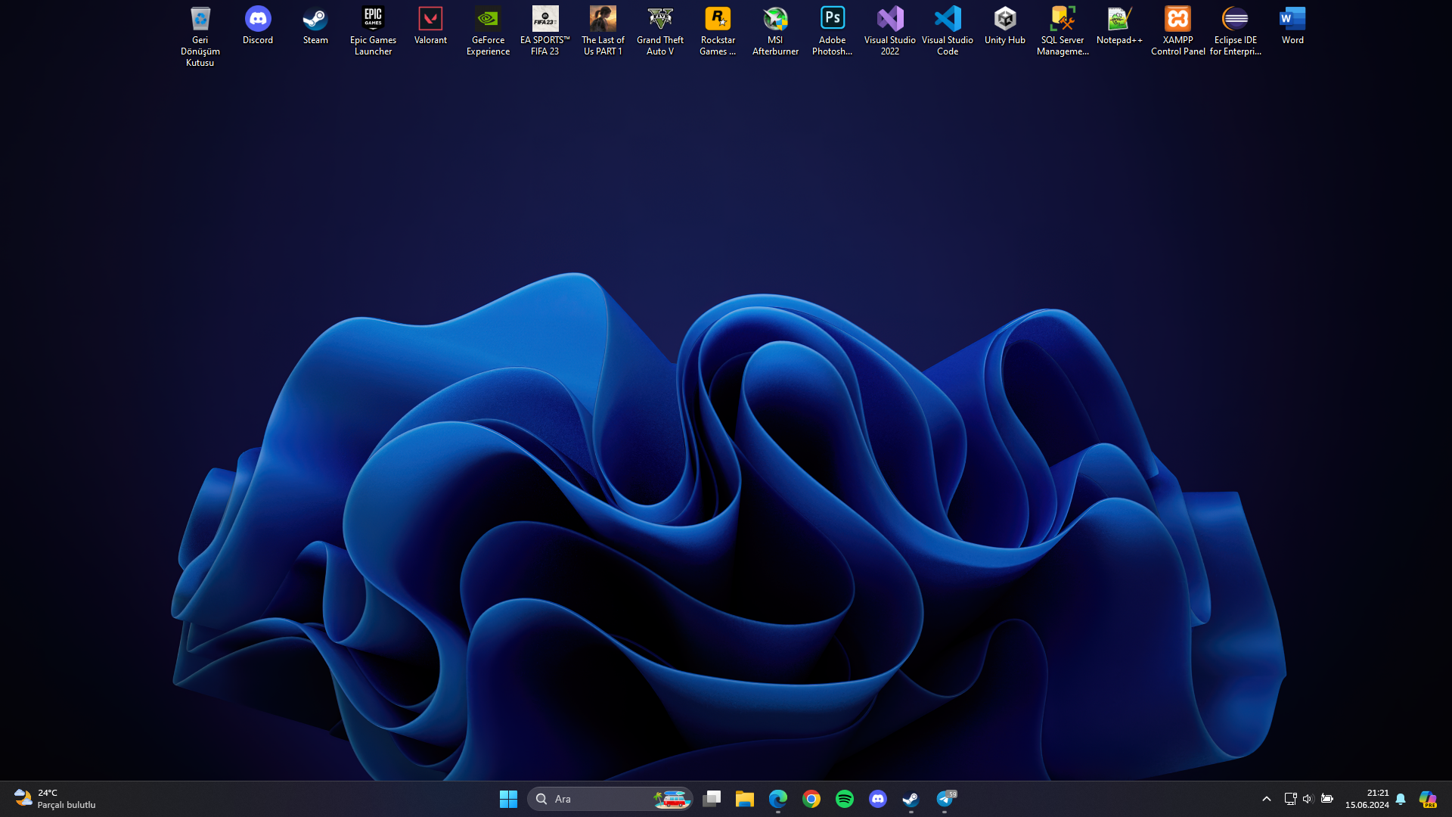The image size is (1452, 817).
Task: Select the Epic Games Launcher shortcut
Action: click(373, 31)
